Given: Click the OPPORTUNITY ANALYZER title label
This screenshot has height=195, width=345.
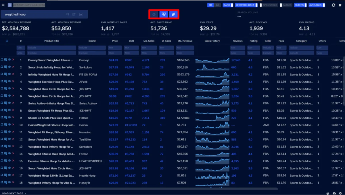Looking at the screenshot, I should coord(29,5).
